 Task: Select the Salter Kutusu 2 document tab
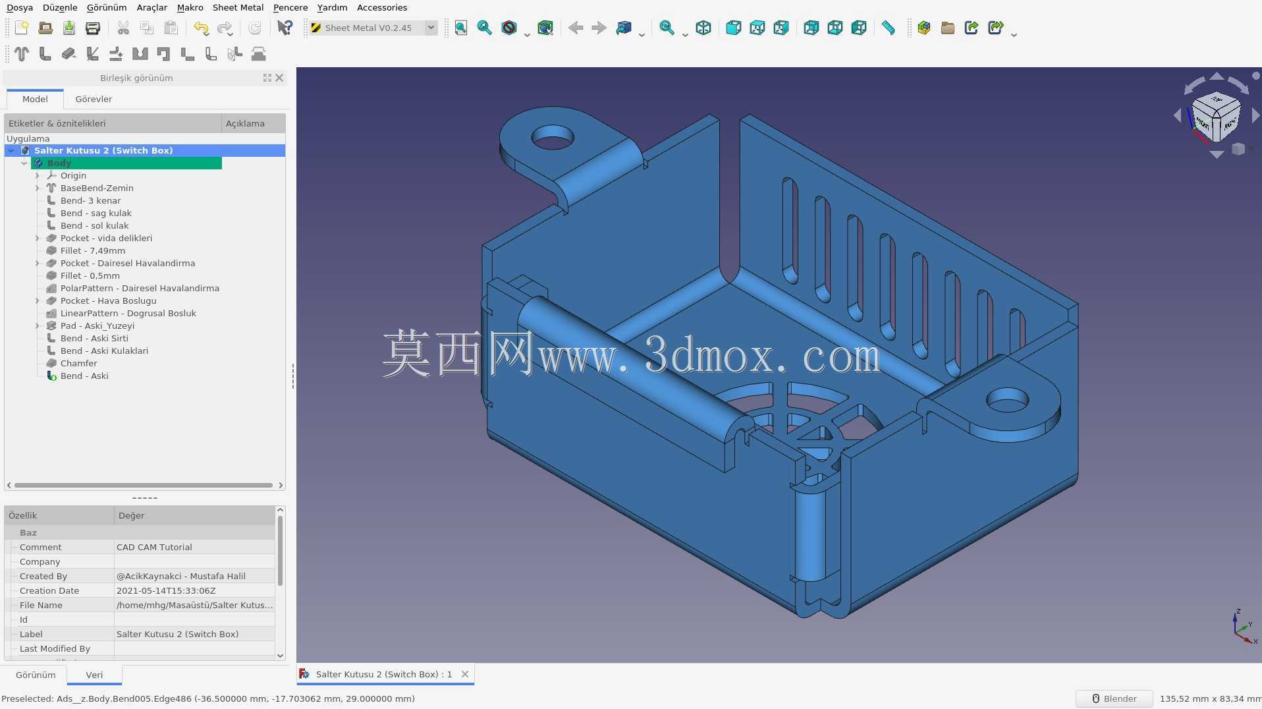click(384, 675)
